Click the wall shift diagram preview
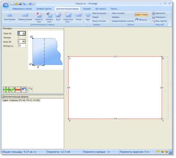The width and height of the screenshot is (176, 158). tap(46, 50)
